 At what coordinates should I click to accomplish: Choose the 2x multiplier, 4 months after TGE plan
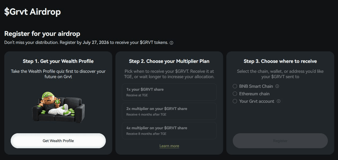169,111
